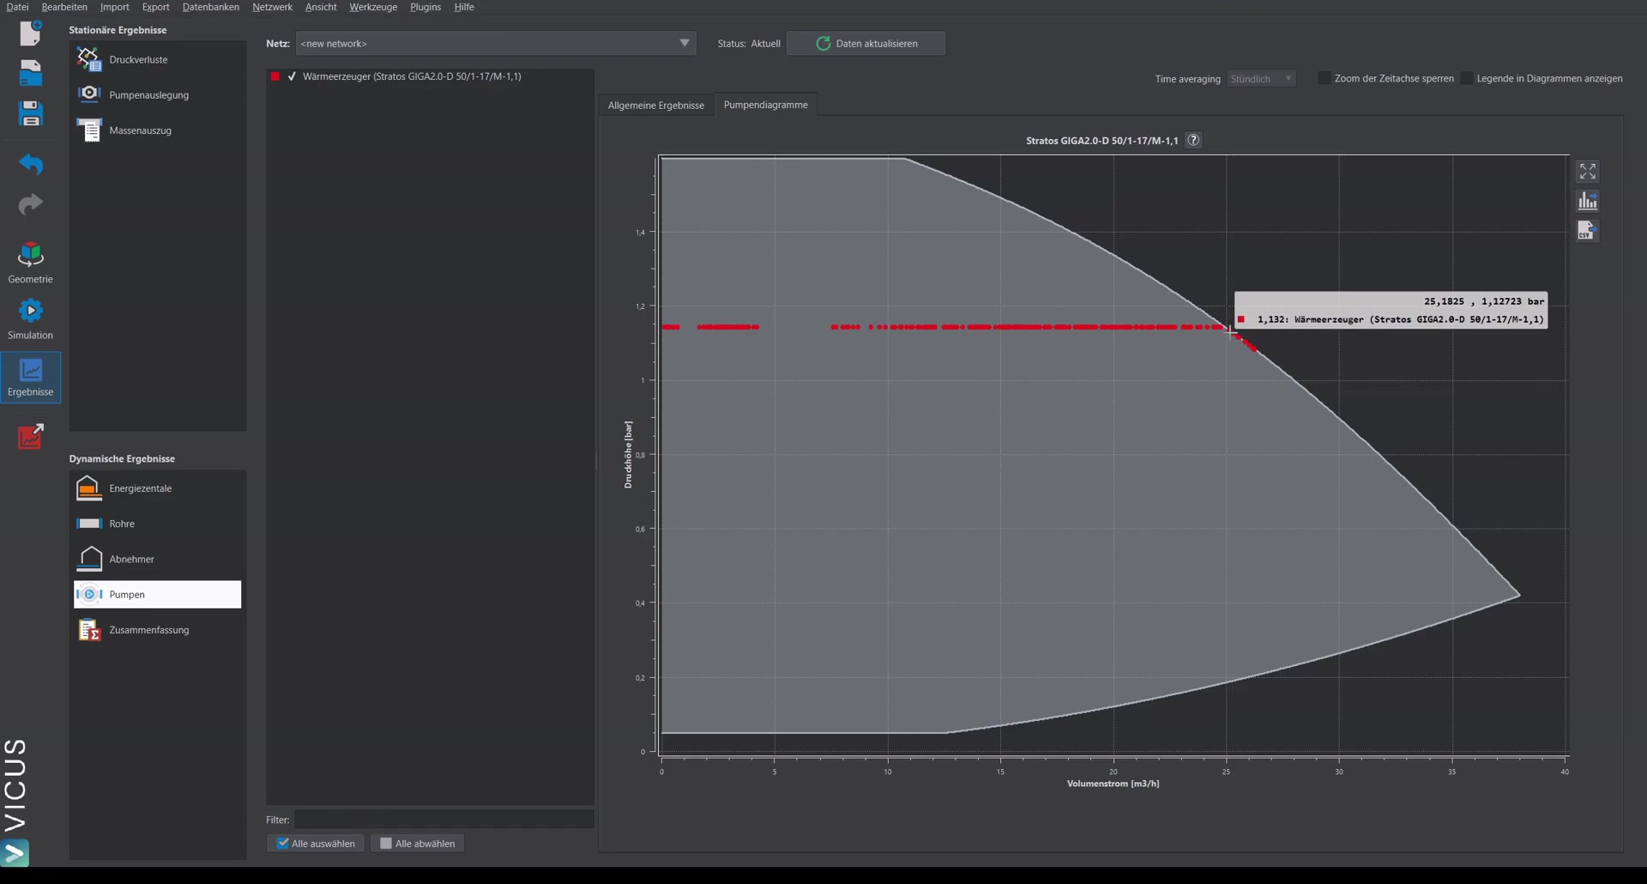This screenshot has height=884, width=1647.
Task: Switch to Allgemeine Ergebnisse tab
Action: (656, 105)
